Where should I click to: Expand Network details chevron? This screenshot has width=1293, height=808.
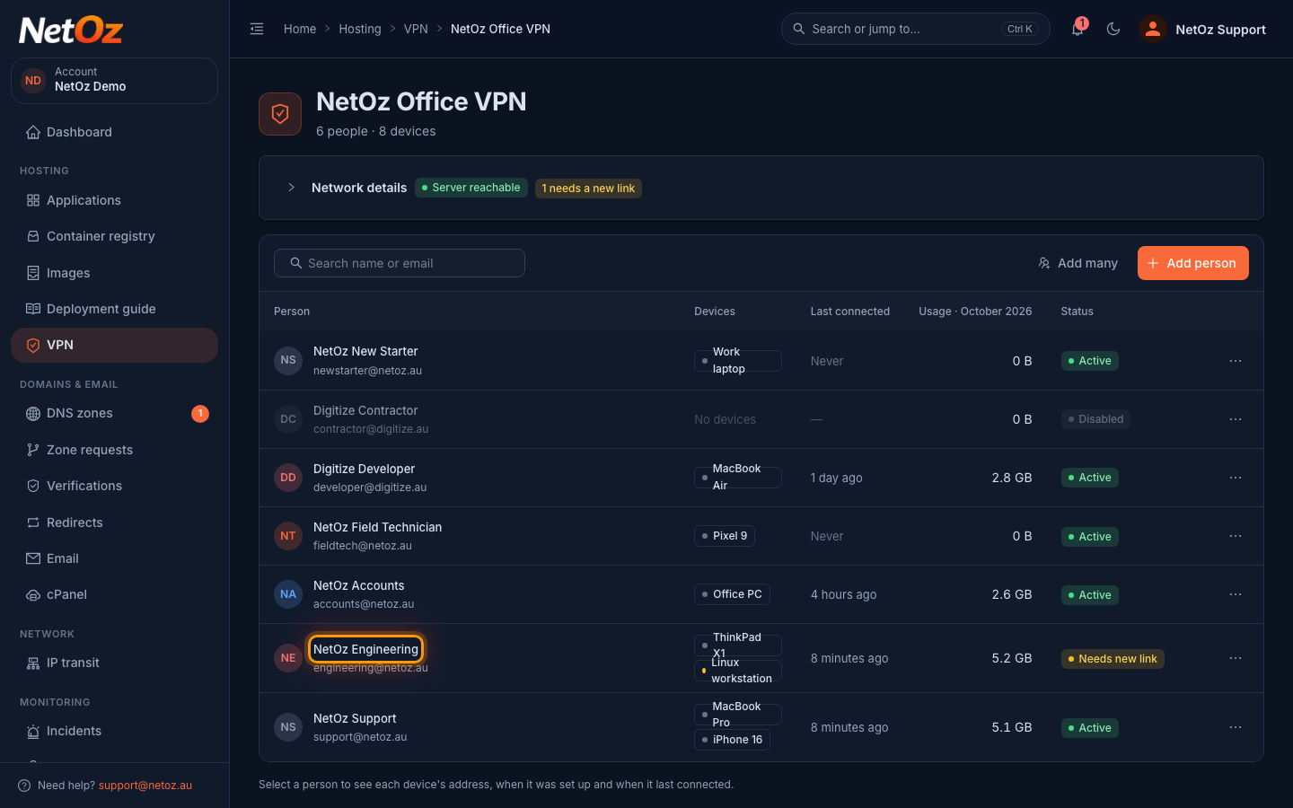(291, 188)
